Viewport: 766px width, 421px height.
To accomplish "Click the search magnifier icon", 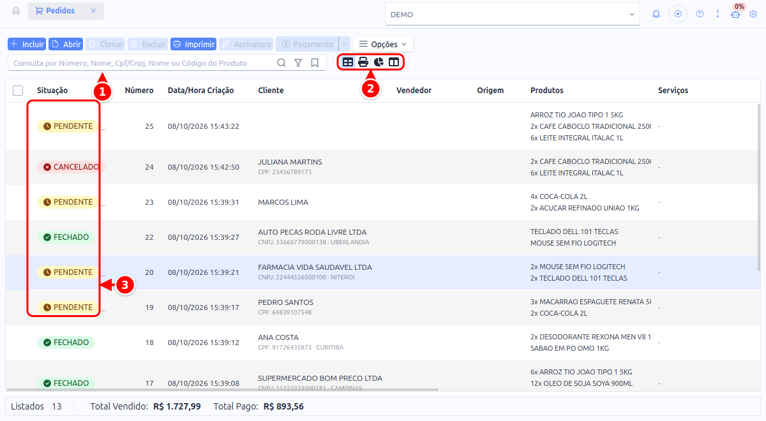I will [x=282, y=63].
